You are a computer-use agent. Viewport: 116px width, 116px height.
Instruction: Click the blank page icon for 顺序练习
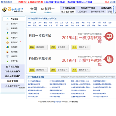tap(7, 28)
